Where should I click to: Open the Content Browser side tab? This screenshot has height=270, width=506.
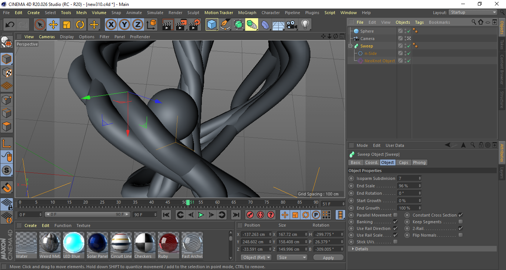[x=502, y=69]
